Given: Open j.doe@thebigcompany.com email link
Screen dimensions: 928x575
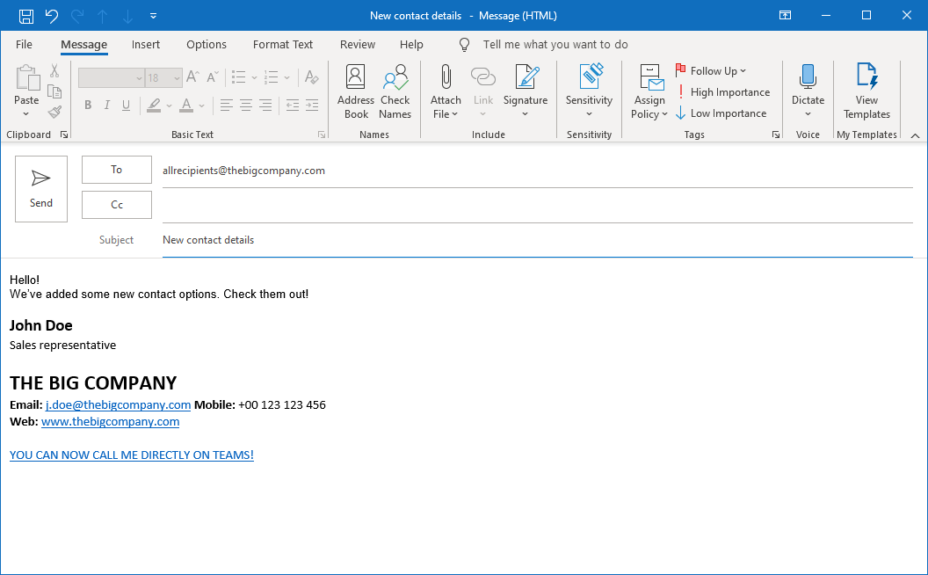Looking at the screenshot, I should click(119, 405).
